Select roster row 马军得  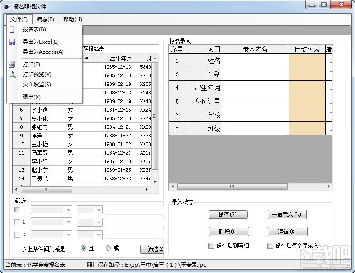82,153
